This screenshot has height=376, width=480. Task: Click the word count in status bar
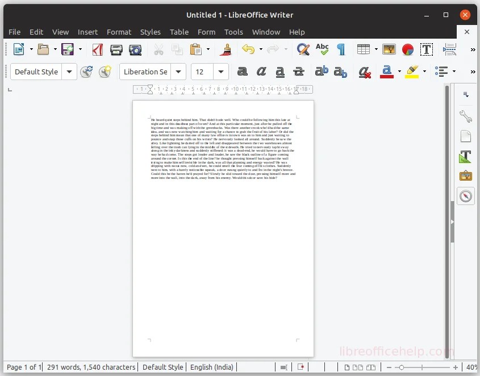pyautogui.click(x=91, y=367)
